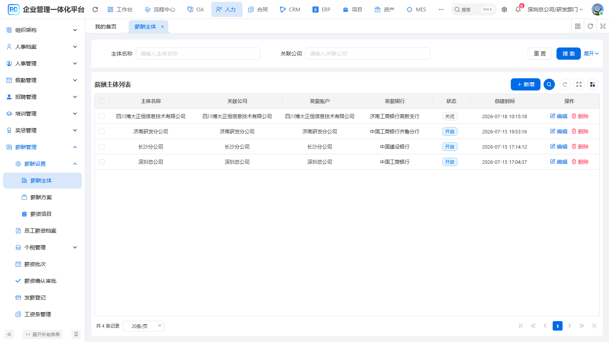Click the user avatar in the top right
This screenshot has height=342, width=609.
click(597, 9)
